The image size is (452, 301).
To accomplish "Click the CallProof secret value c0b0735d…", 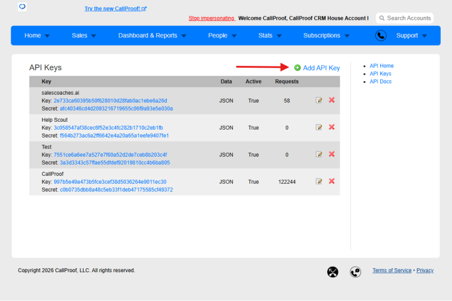I will (116, 189).
